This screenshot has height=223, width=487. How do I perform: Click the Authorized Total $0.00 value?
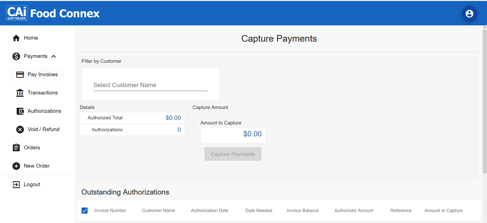pyautogui.click(x=173, y=118)
